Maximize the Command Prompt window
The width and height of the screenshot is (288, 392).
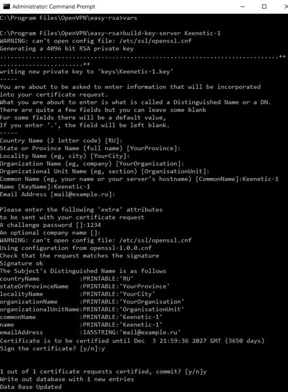pyautogui.click(x=264, y=6)
